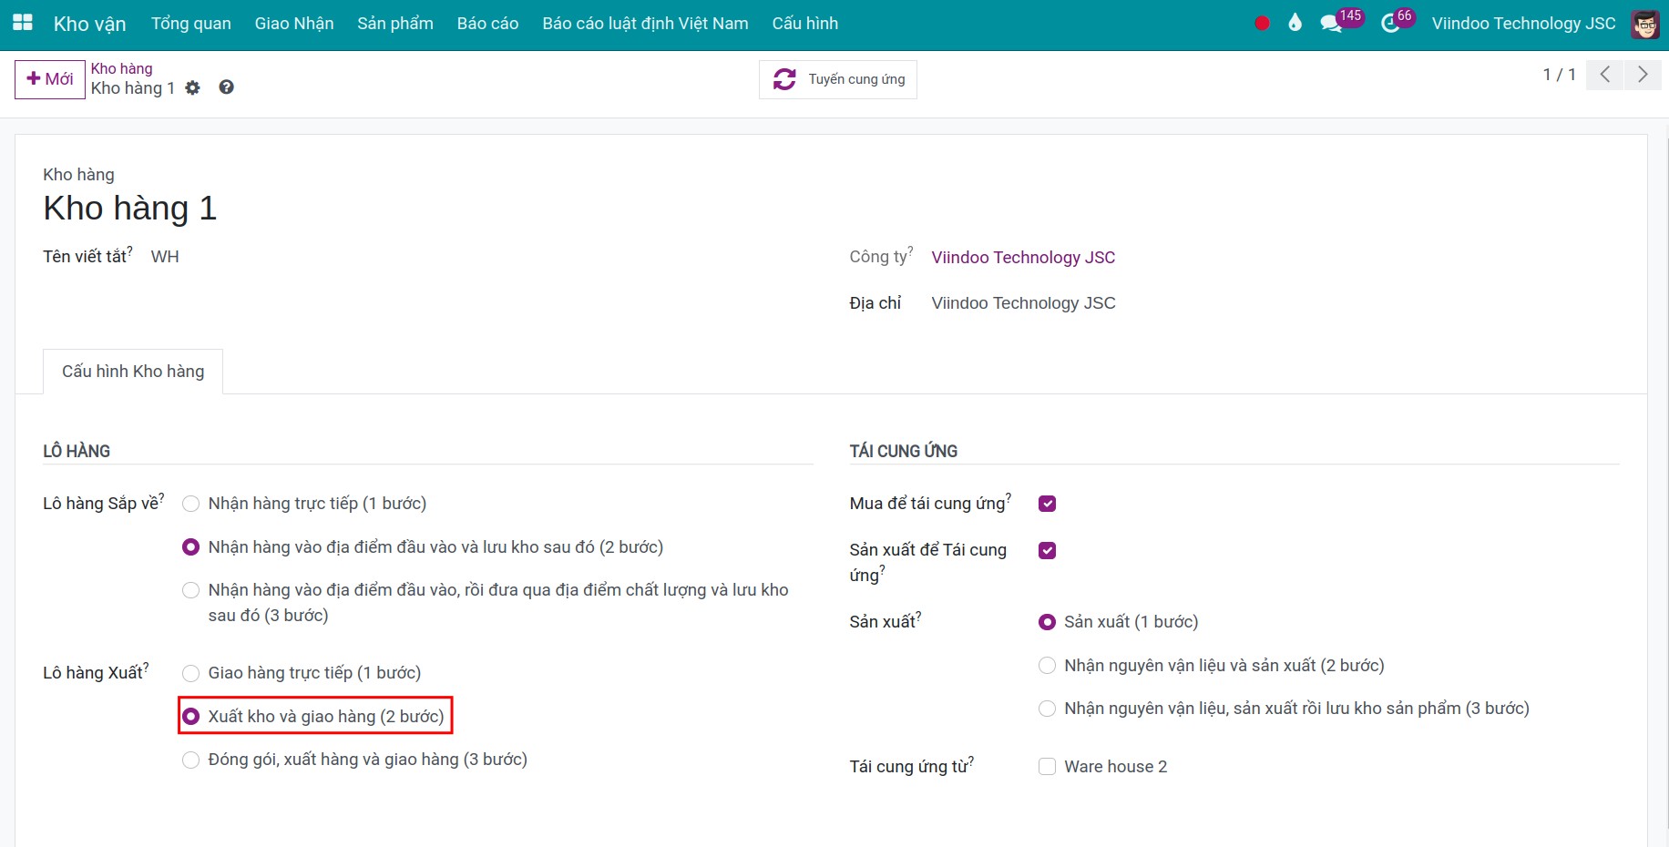Open the Tổng quan menu

coord(191,24)
